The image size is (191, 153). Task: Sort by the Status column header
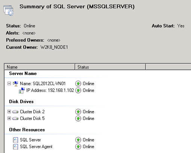(x=110, y=67)
